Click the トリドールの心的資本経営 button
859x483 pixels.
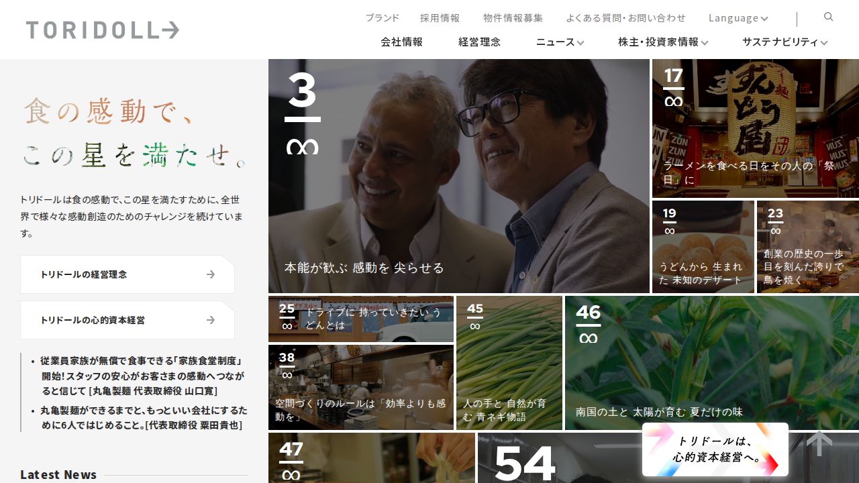(x=128, y=320)
